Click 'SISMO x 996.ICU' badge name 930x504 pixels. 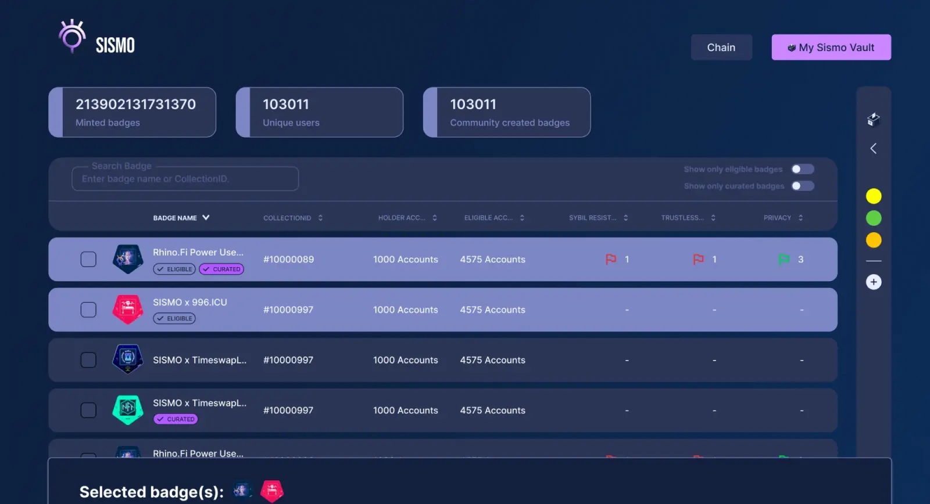pos(190,303)
